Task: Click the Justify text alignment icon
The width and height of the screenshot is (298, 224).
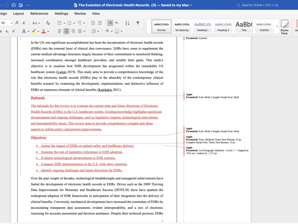Action: 80,31
